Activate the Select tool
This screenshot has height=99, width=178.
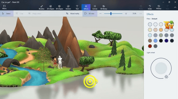pos(7,14)
